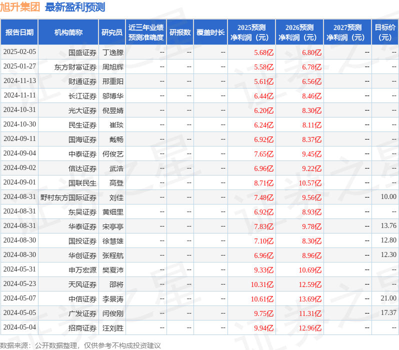
Task: Click institution 财通证券
Action: tap(82, 81)
